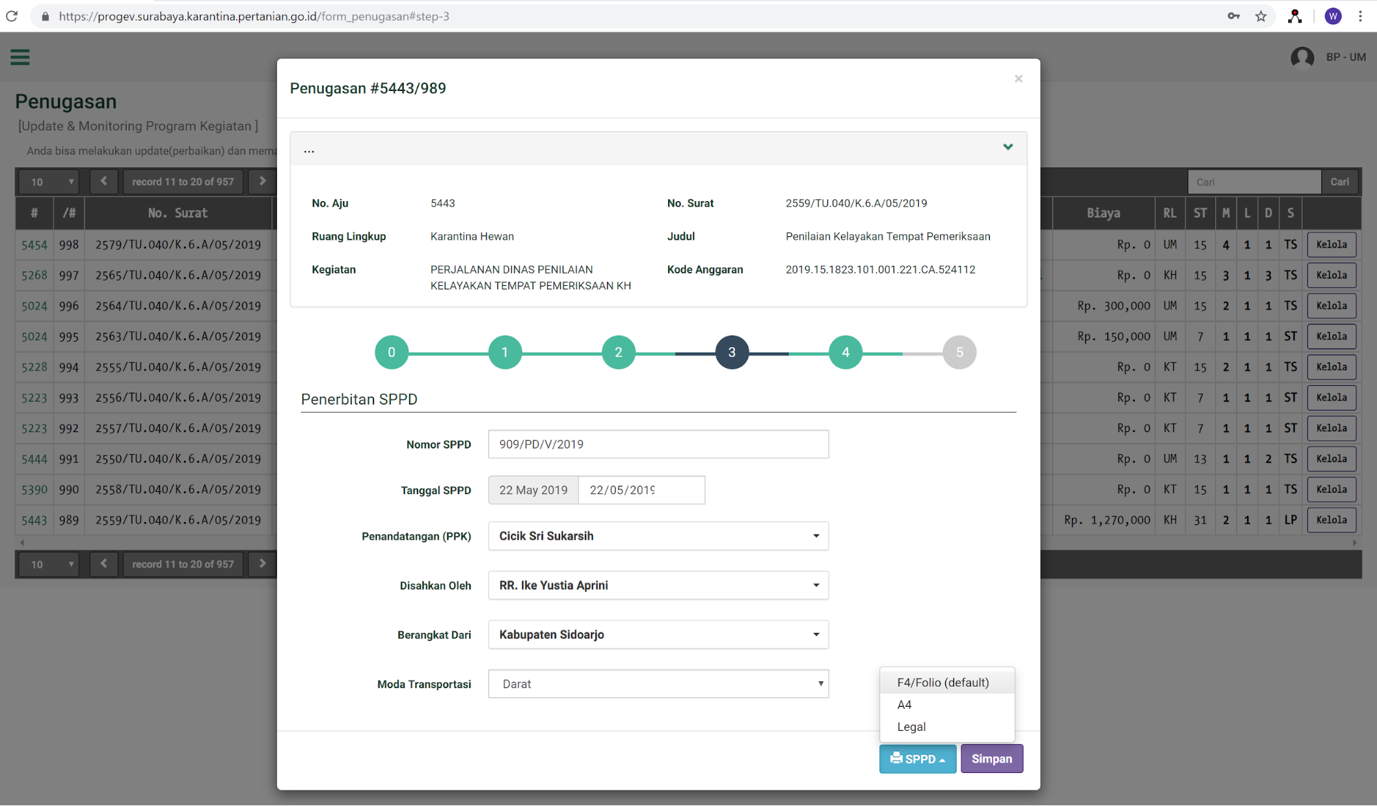The width and height of the screenshot is (1377, 806).
Task: Open Penandatangan (PPK) dropdown
Action: (x=658, y=536)
